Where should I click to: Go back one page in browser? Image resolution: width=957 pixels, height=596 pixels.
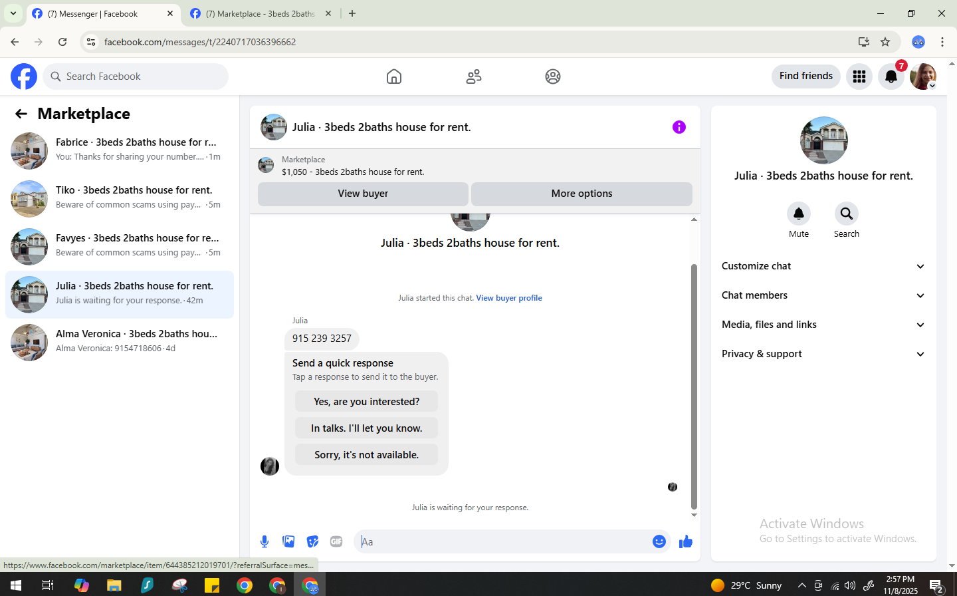point(15,42)
